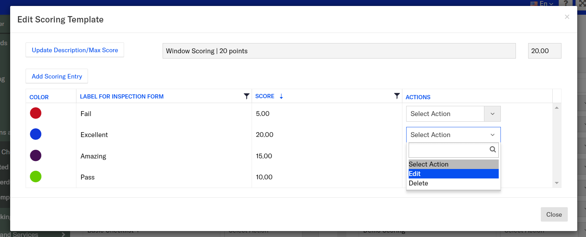586x237 pixels.
Task: Open the language selector En dropdown
Action: pyautogui.click(x=542, y=4)
